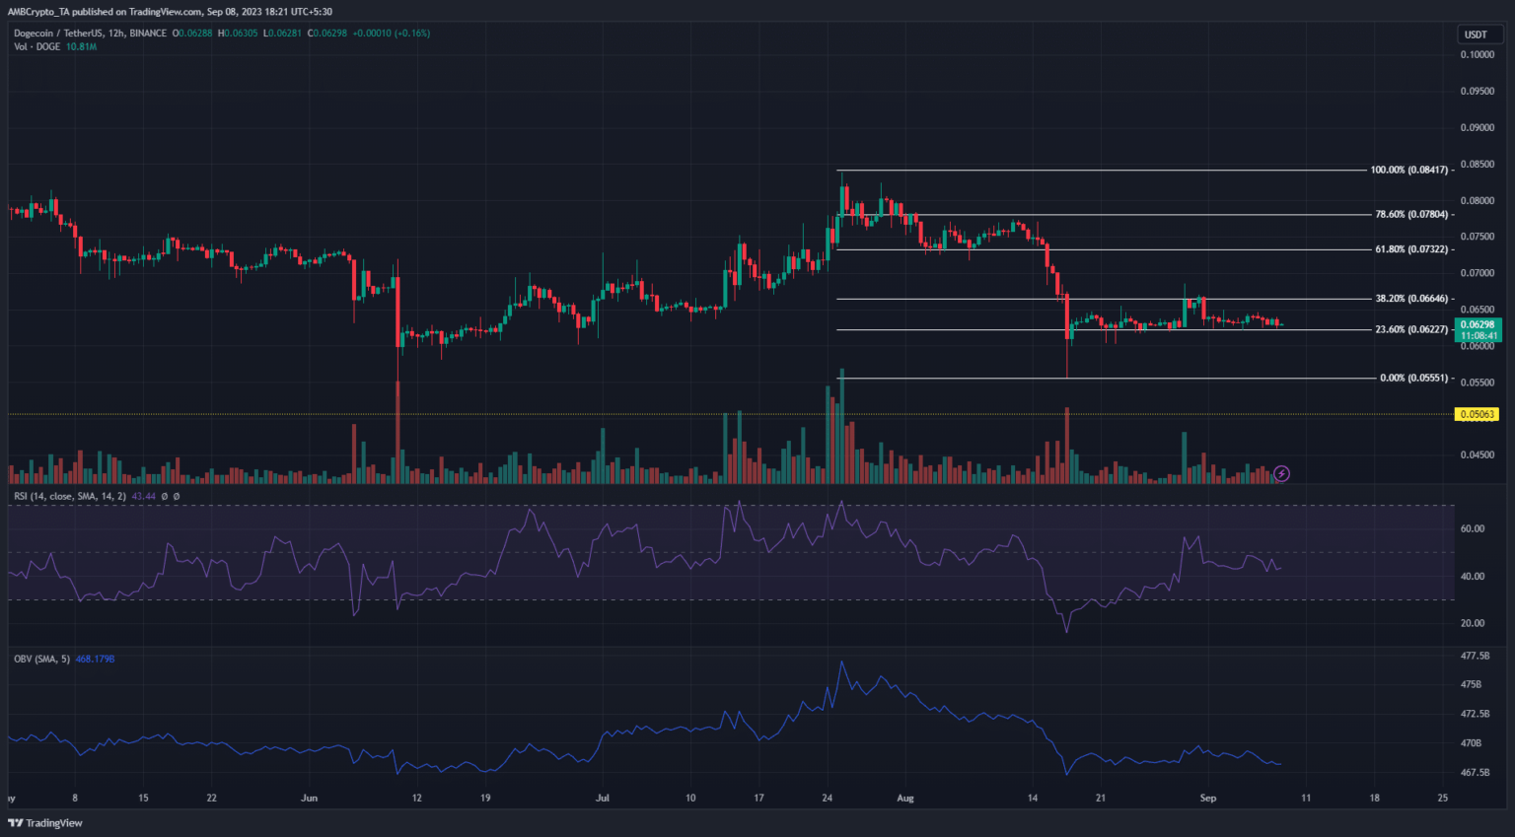
Task: Click the 61.80% Fibonacci retracement label
Action: [x=1410, y=249]
